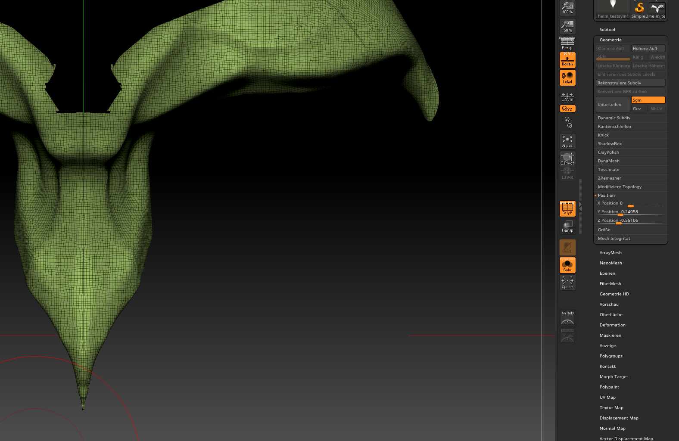The width and height of the screenshot is (679, 441).
Task: Open the Deformation menu
Action: coord(612,325)
